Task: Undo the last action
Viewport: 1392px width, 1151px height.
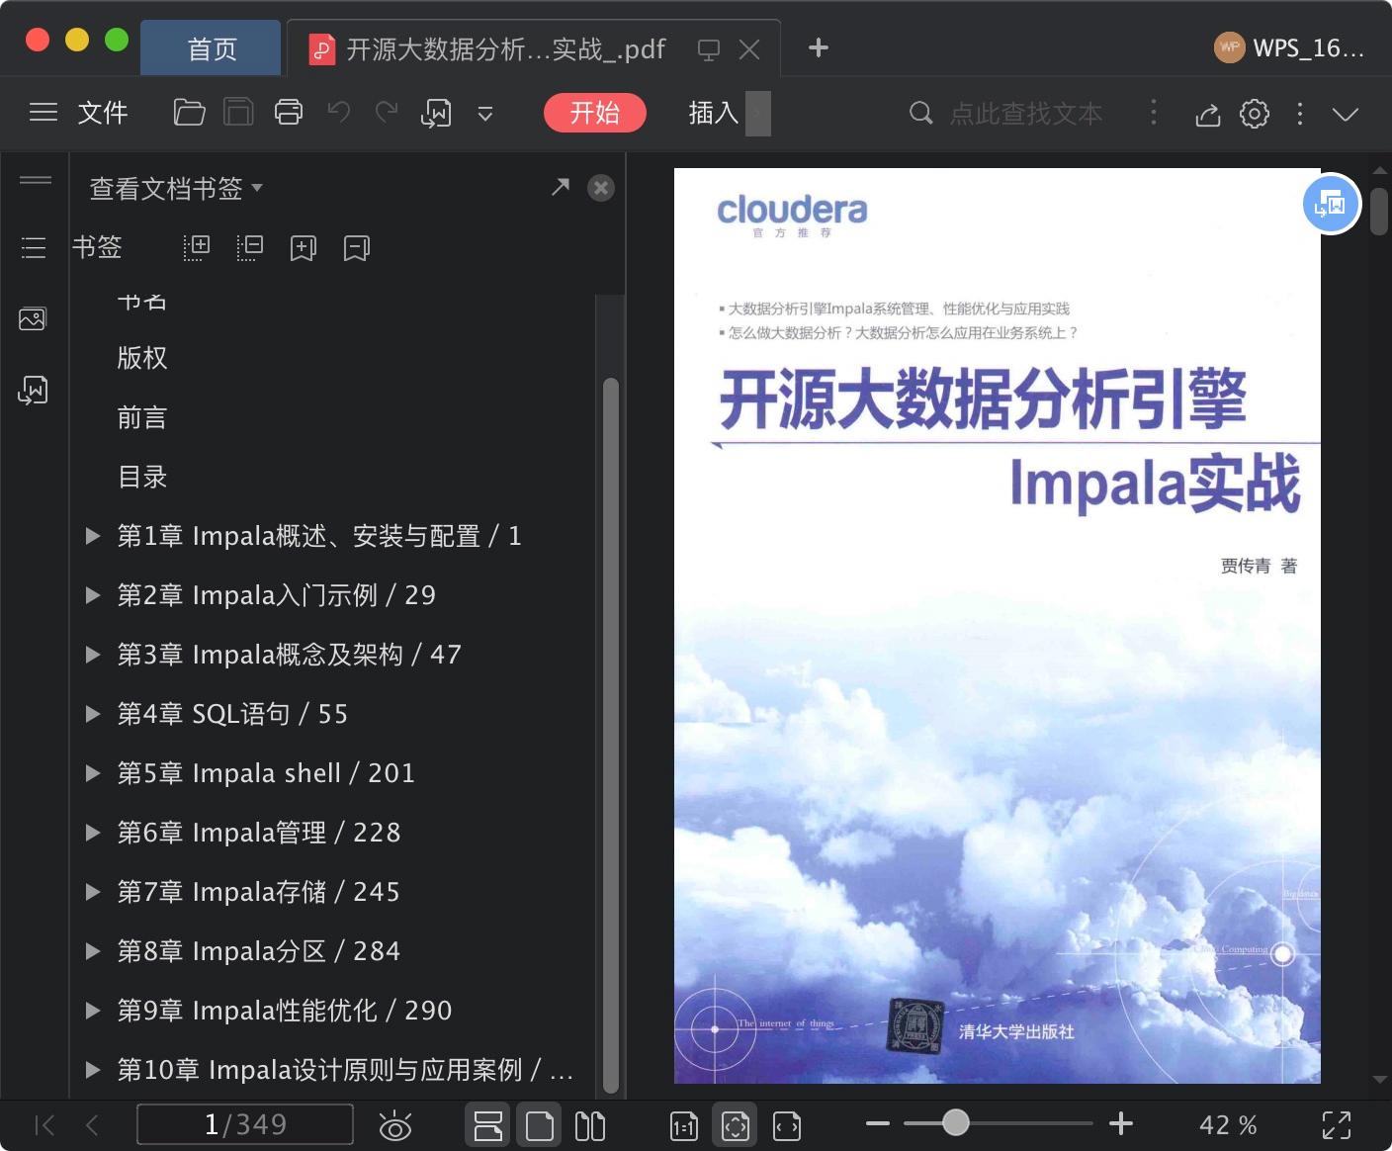Action: 339,112
